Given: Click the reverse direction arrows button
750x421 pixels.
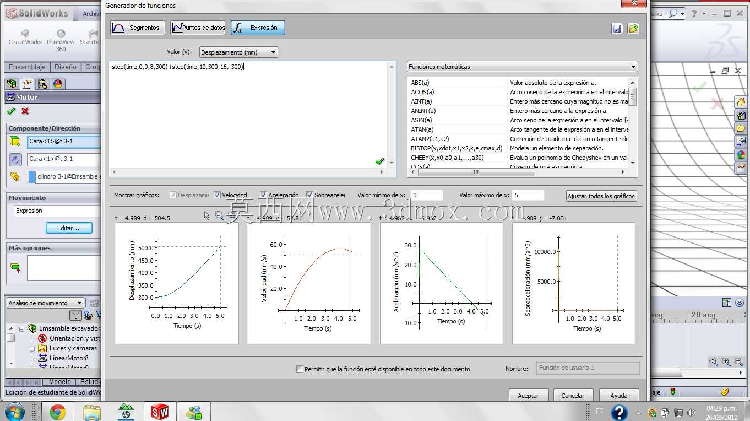Looking at the screenshot, I should click(15, 159).
